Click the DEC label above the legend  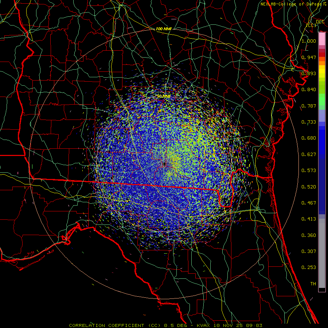[320, 22]
